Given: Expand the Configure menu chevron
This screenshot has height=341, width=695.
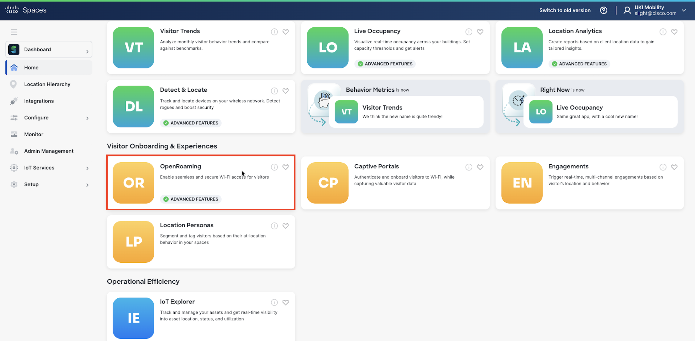Looking at the screenshot, I should 87,118.
